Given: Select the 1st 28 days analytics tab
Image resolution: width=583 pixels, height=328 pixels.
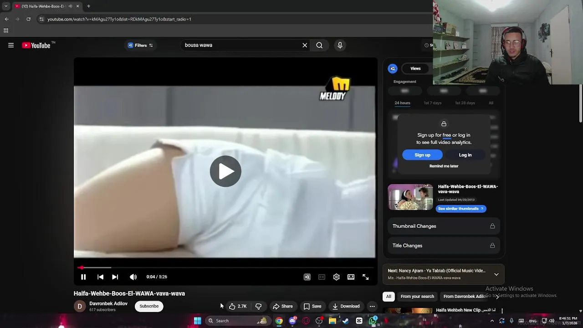Looking at the screenshot, I should pyautogui.click(x=465, y=103).
